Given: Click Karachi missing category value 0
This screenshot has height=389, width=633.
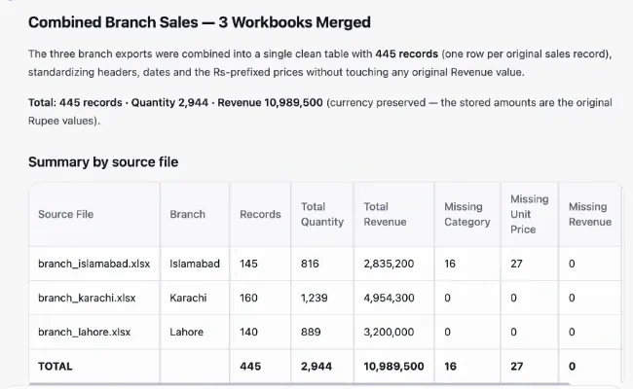Looking at the screenshot, I should (447, 298).
